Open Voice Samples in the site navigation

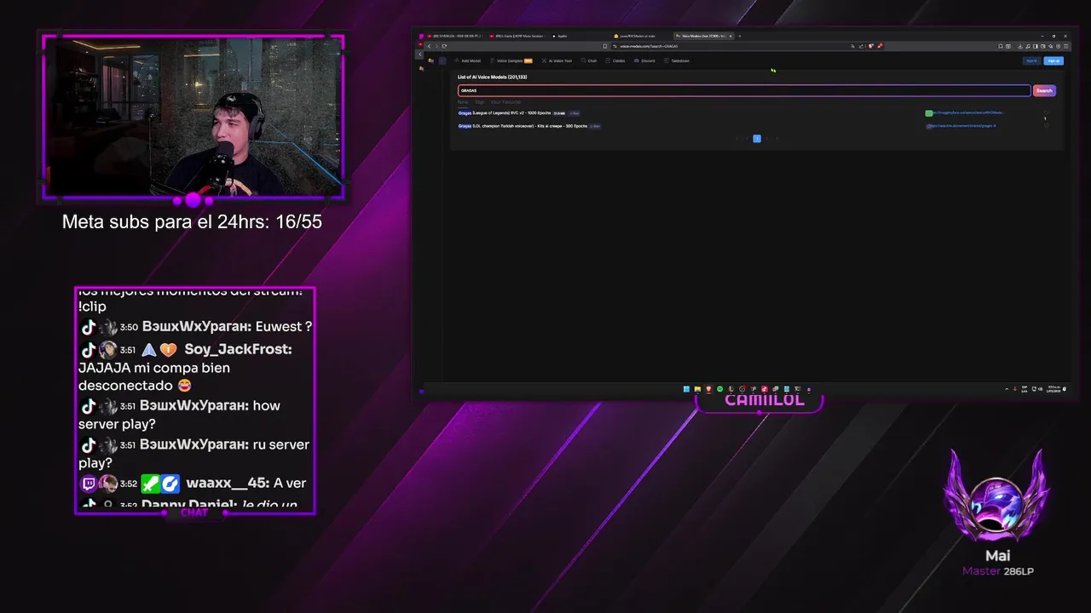pyautogui.click(x=511, y=60)
